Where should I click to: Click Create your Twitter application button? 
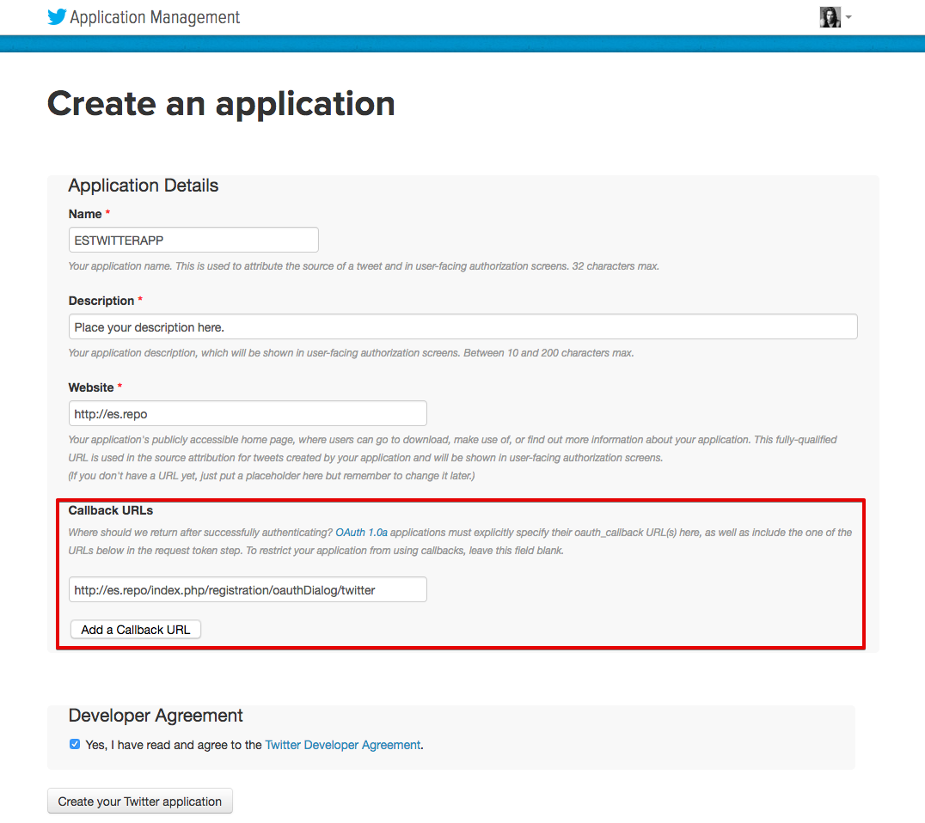pyautogui.click(x=140, y=802)
